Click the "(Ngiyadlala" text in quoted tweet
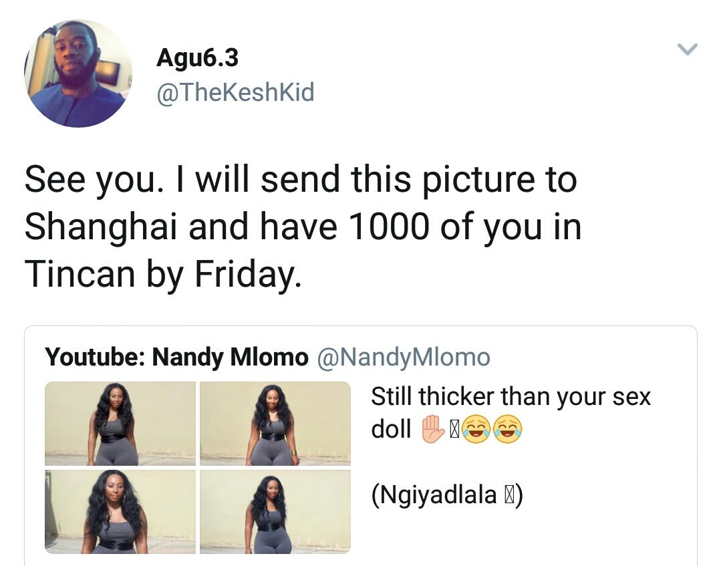 (434, 495)
